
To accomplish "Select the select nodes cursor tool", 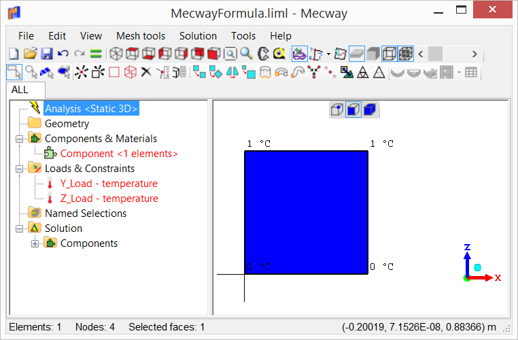I will pos(31,72).
